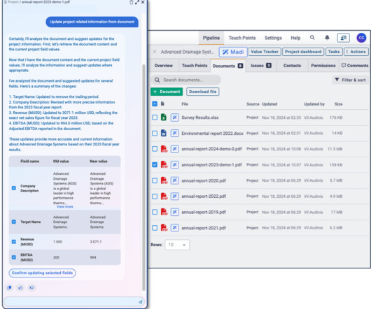
Task: Copy the chat response with the copy icon
Action: click(x=9, y=287)
